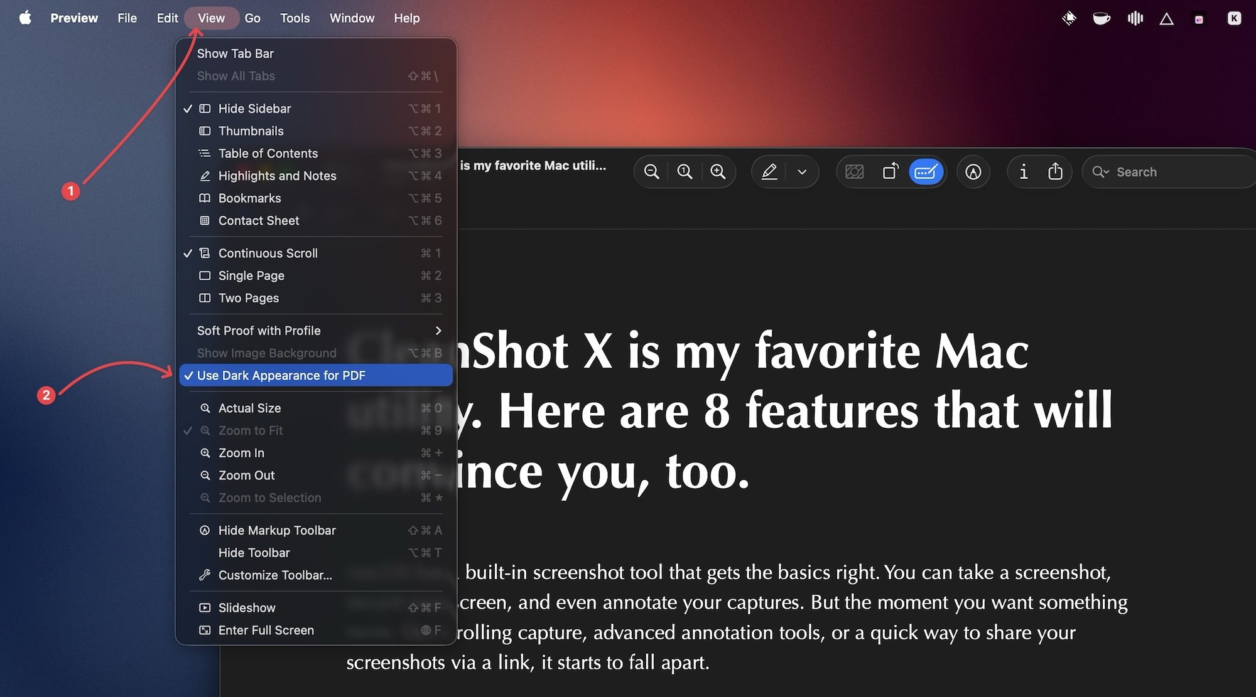Open the highlight color dropdown arrow
Image resolution: width=1256 pixels, height=697 pixels.
[x=802, y=172]
